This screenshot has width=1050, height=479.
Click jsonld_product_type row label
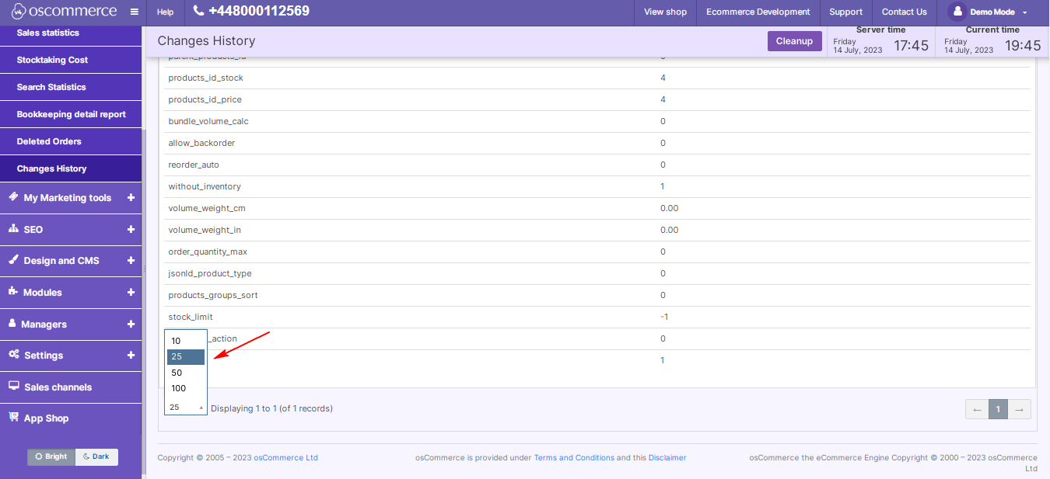coord(210,273)
